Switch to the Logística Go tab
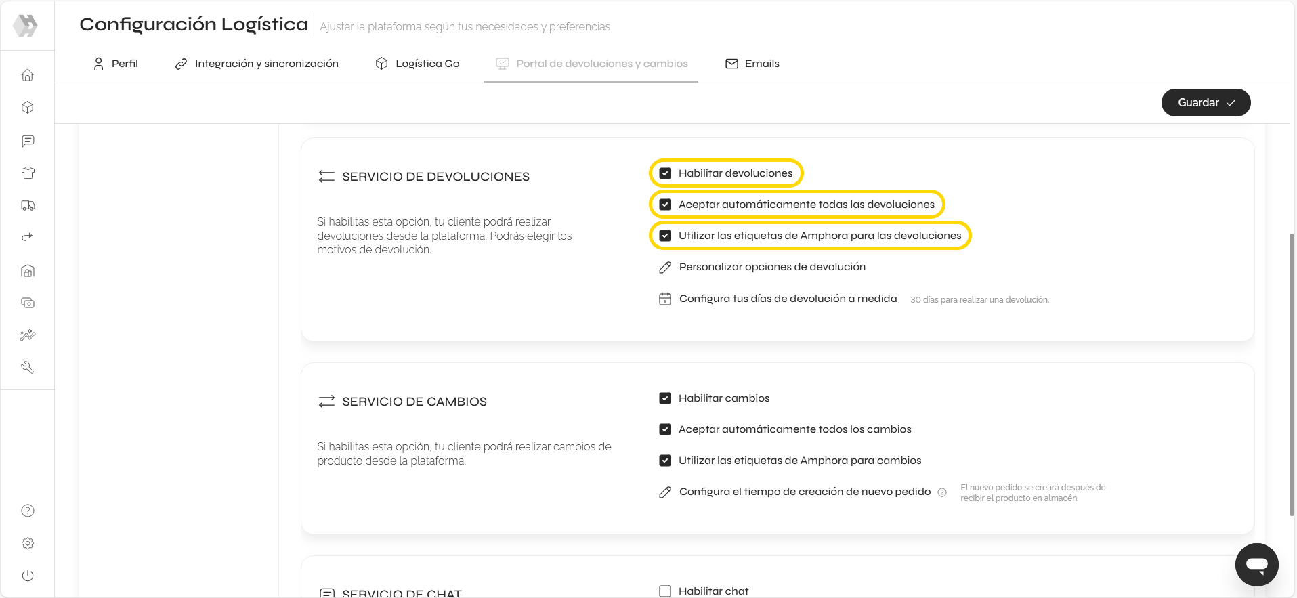The width and height of the screenshot is (1297, 598). (x=418, y=64)
